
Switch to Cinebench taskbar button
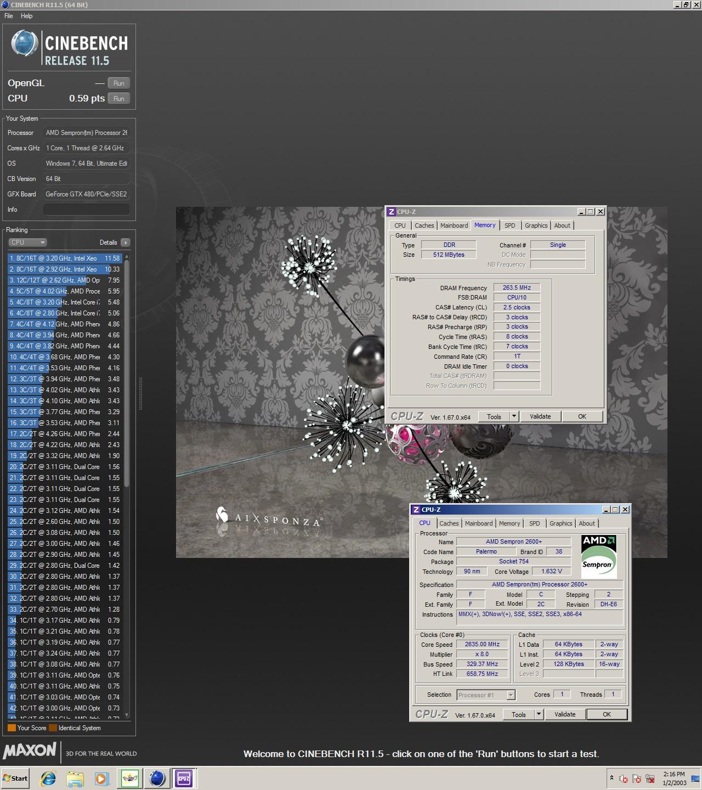tap(157, 778)
